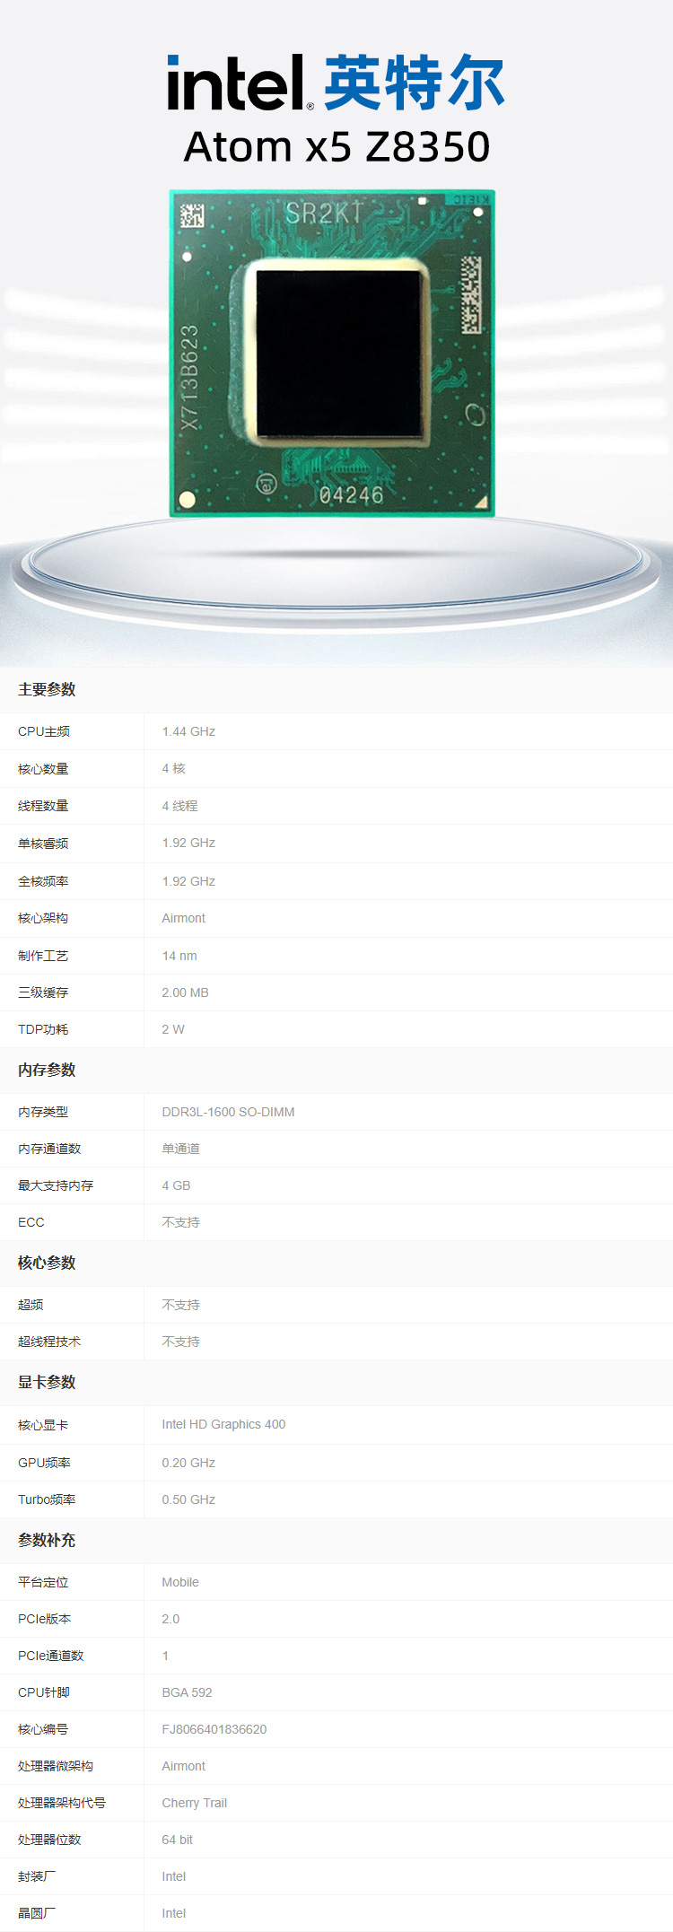
Task: Click the '核心参数' section header
Action: [47, 1263]
